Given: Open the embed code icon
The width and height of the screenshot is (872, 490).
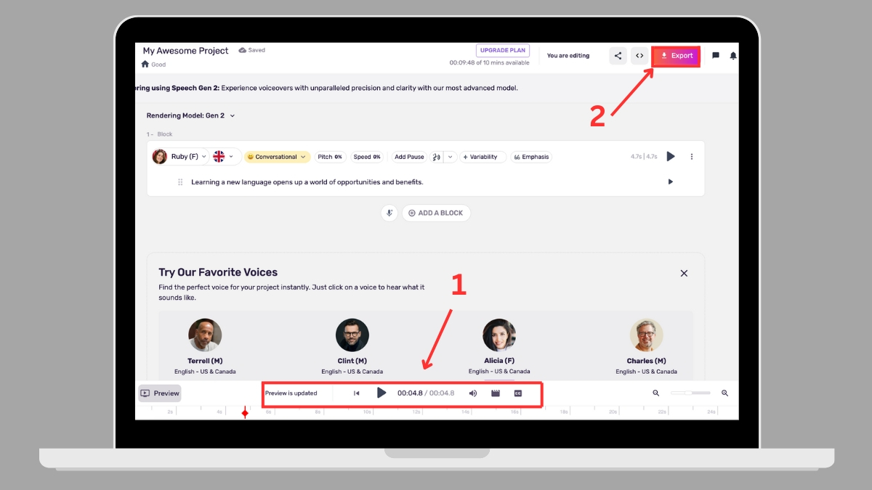Looking at the screenshot, I should click(639, 56).
